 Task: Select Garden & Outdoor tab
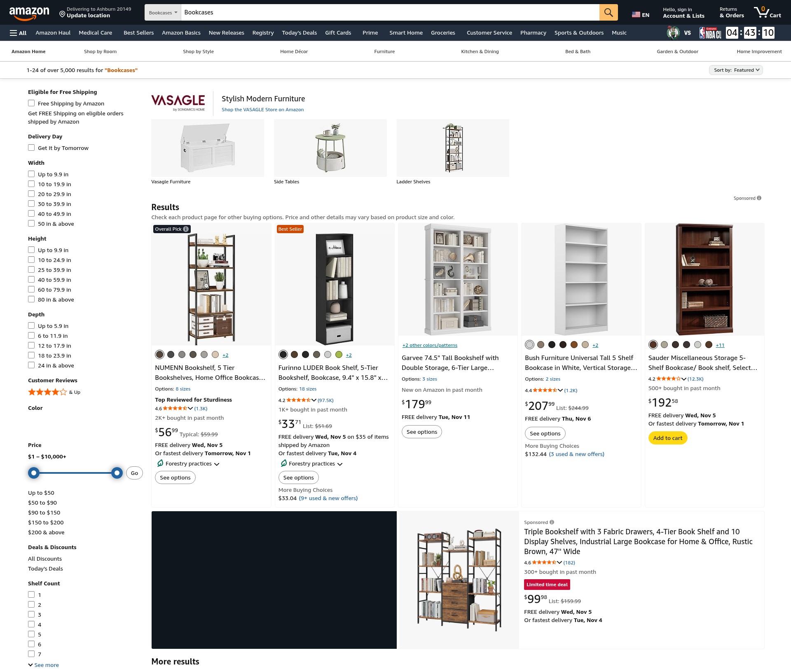677,51
